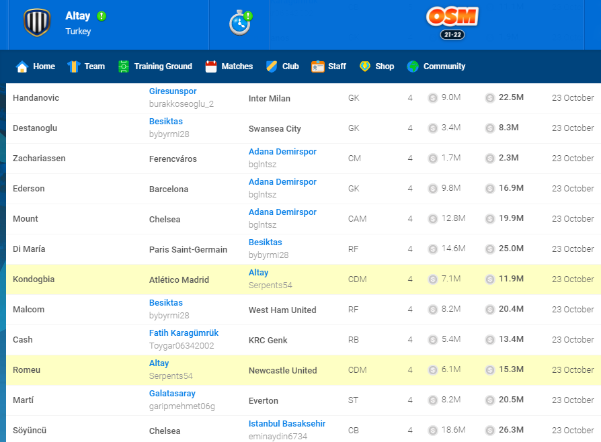The image size is (601, 442).
Task: Open Adana Demirspor link in Ederson row
Action: [x=282, y=182]
